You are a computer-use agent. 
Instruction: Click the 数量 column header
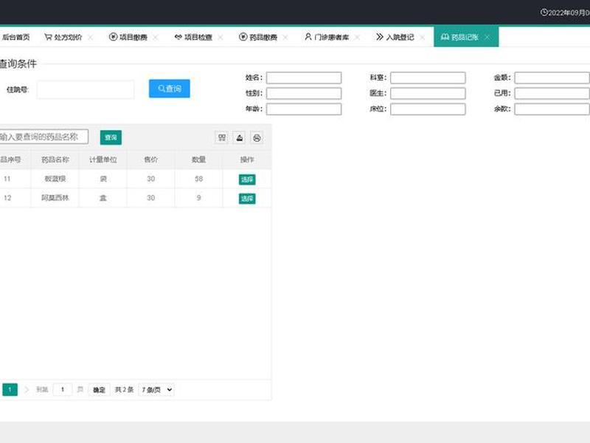coord(198,159)
